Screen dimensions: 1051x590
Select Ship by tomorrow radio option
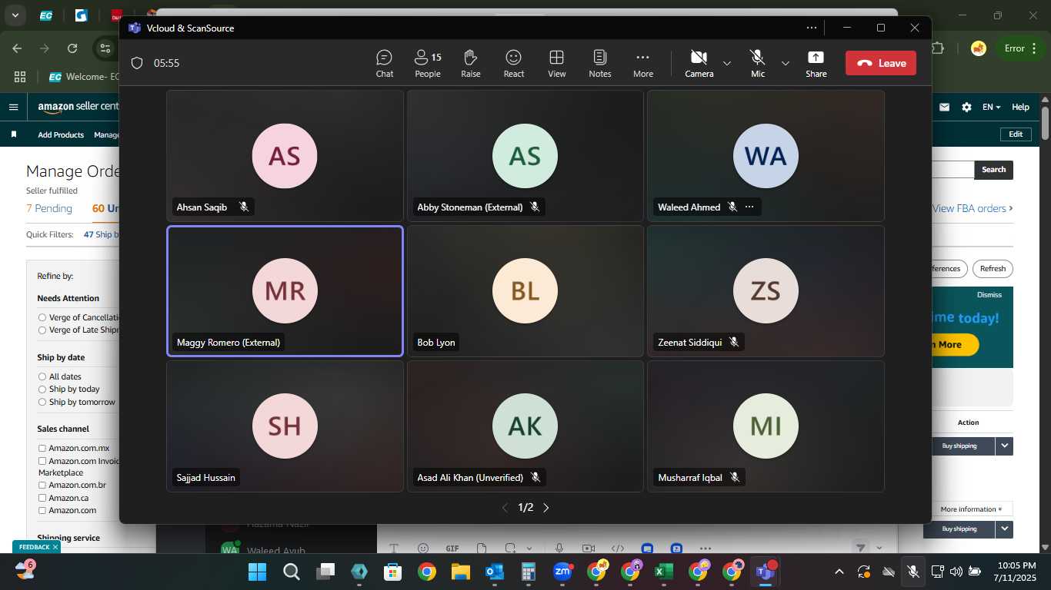click(42, 403)
